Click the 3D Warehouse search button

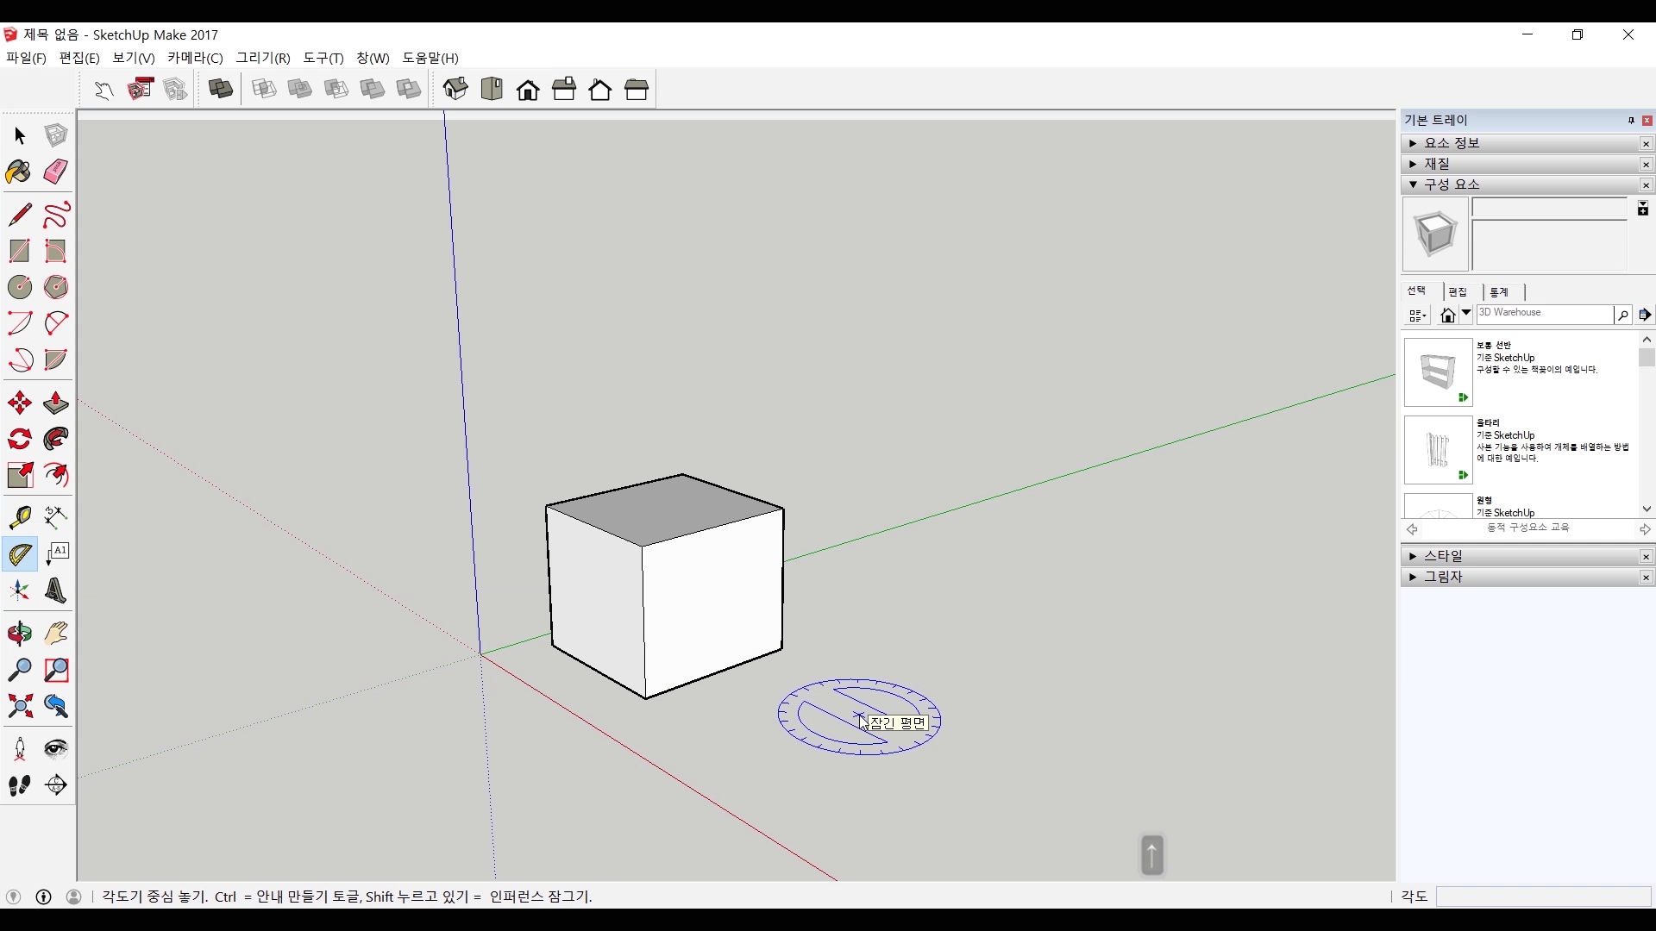pos(1622,316)
